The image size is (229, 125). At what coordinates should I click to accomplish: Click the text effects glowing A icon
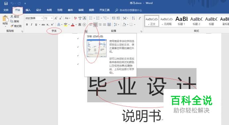(x=59, y=25)
